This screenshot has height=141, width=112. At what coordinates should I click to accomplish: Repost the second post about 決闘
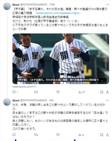[36, 135]
